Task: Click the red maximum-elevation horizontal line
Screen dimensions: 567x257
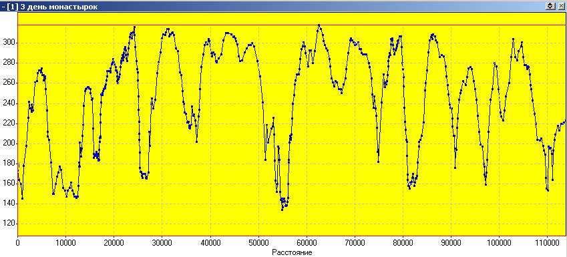Action: coord(291,25)
